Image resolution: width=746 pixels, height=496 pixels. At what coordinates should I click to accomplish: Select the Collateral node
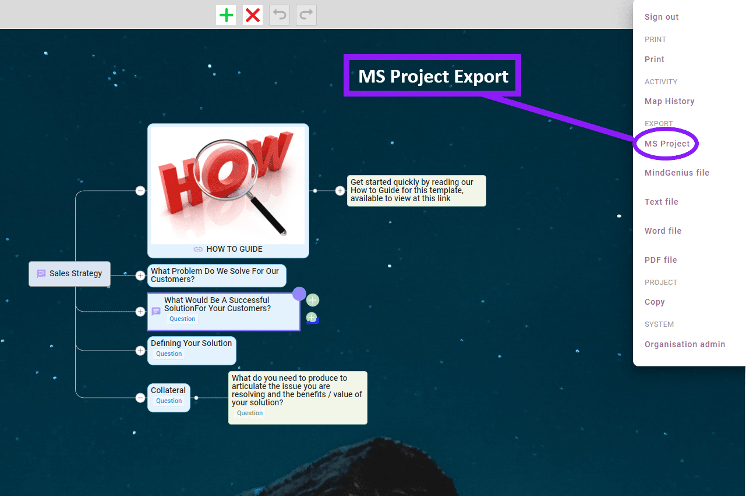click(x=169, y=398)
